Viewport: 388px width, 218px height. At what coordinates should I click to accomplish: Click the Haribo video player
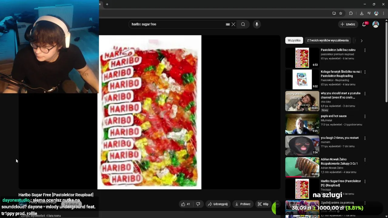coord(149,112)
